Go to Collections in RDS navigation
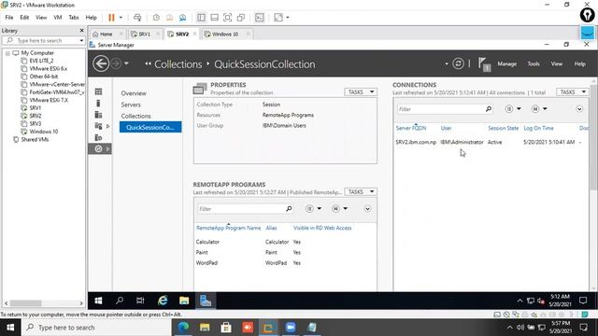 [135, 116]
